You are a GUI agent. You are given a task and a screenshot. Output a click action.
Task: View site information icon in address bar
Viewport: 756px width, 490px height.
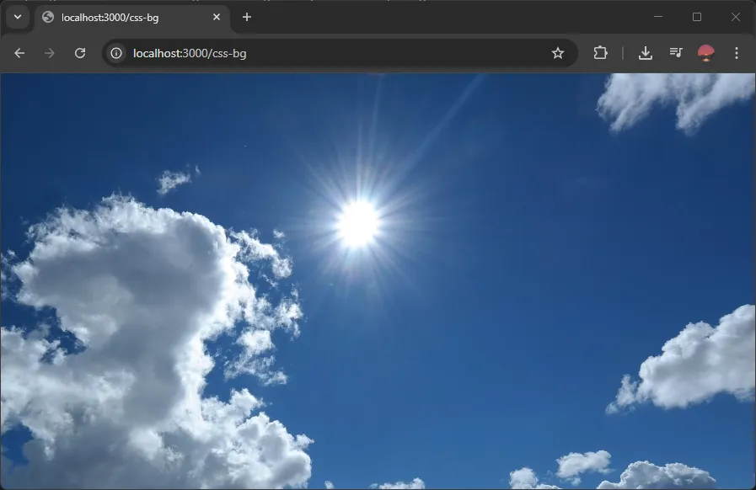pos(116,53)
